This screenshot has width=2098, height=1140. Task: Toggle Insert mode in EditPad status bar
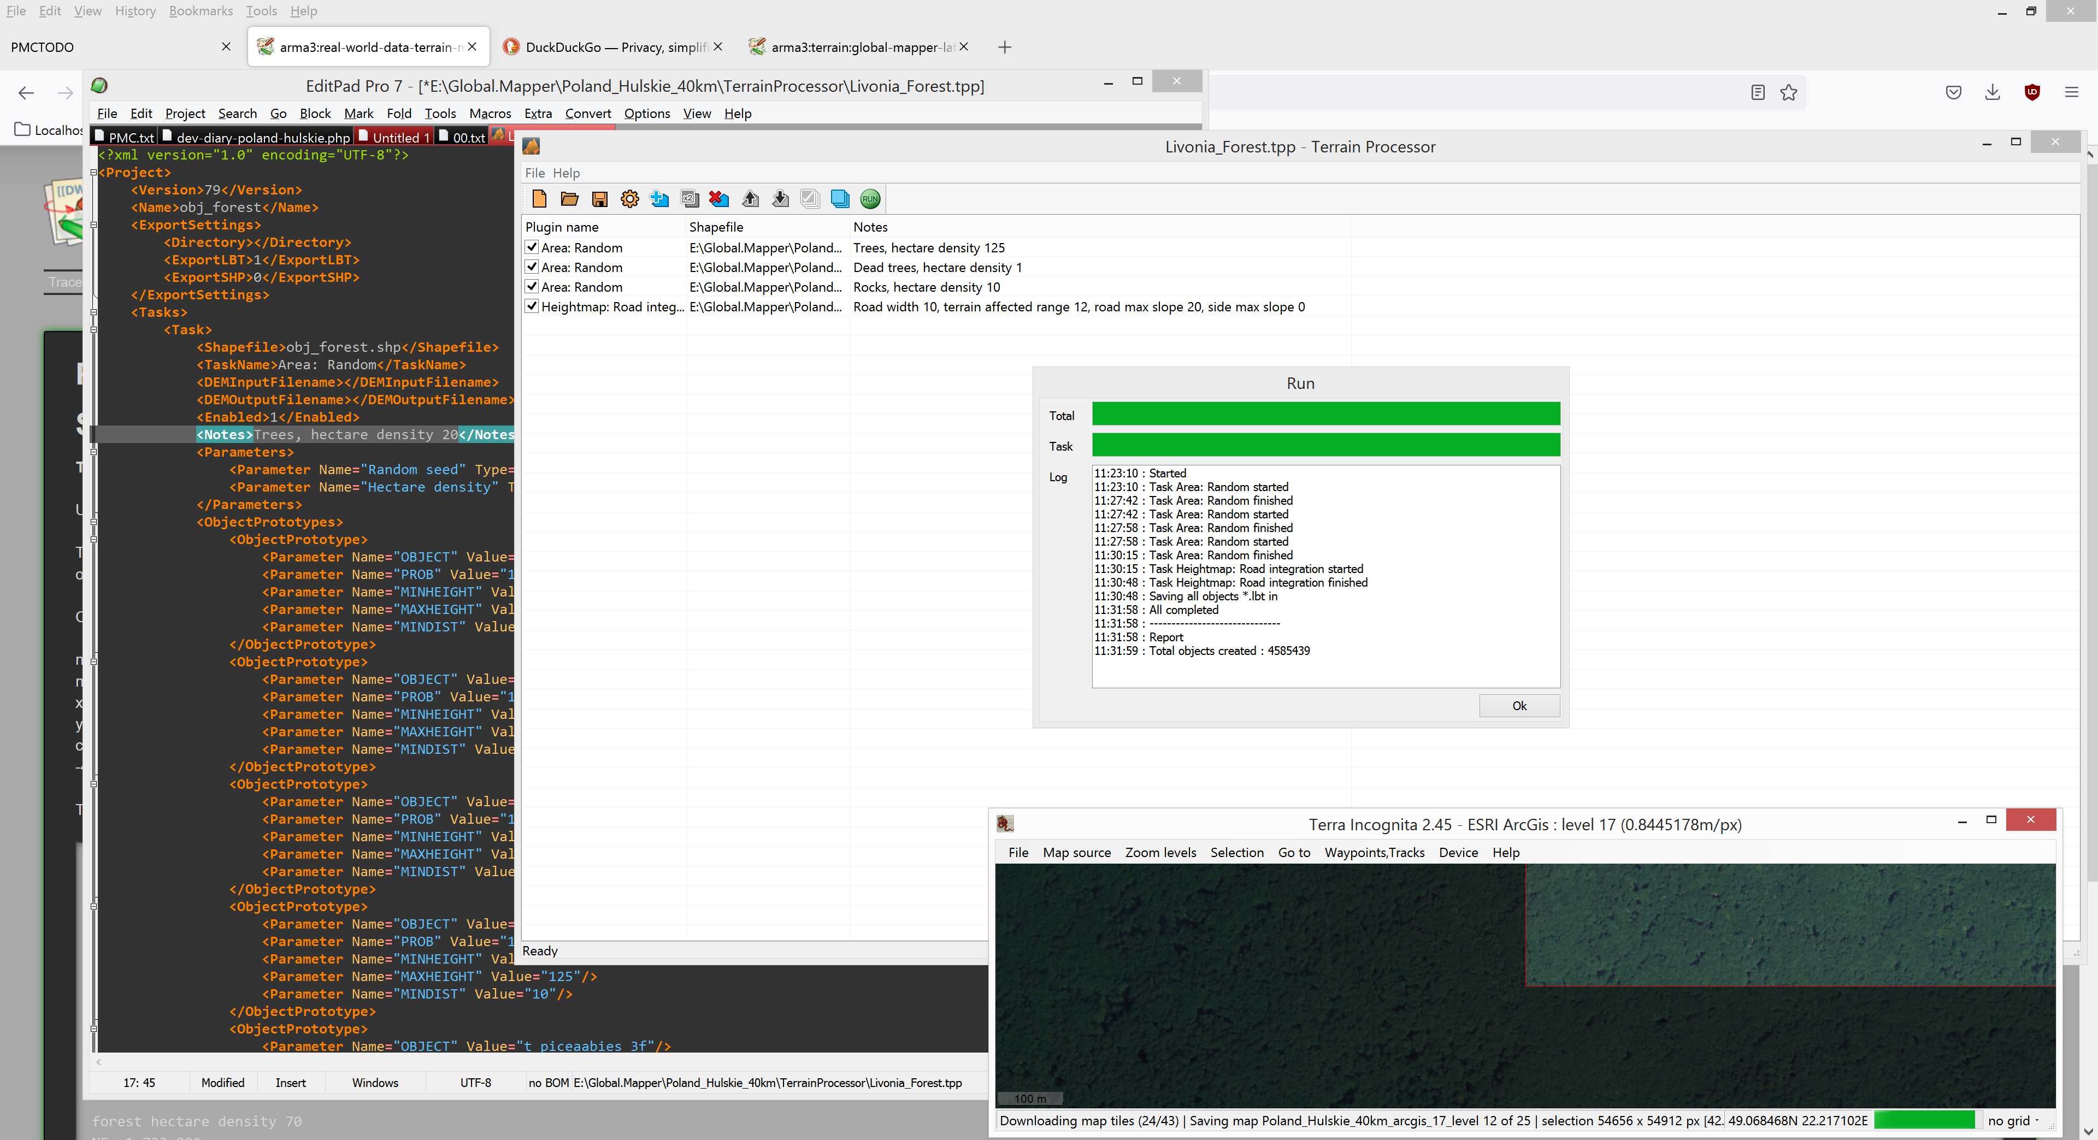tap(291, 1083)
